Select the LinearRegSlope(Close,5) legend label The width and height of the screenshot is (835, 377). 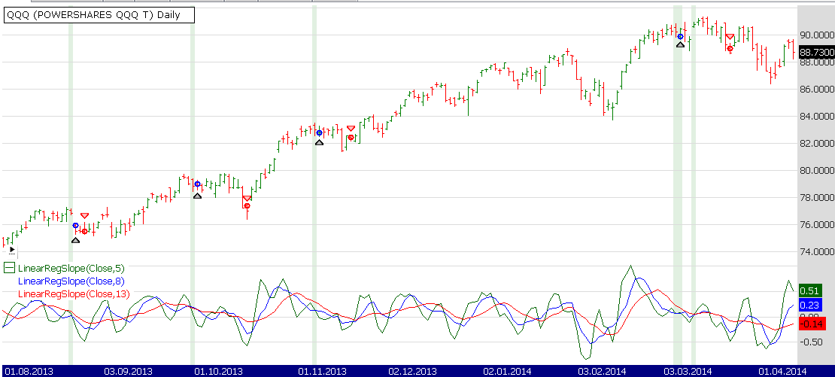(65, 268)
